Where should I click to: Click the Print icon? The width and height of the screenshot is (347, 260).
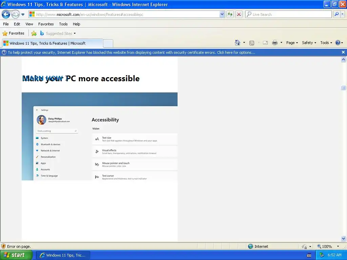point(275,43)
